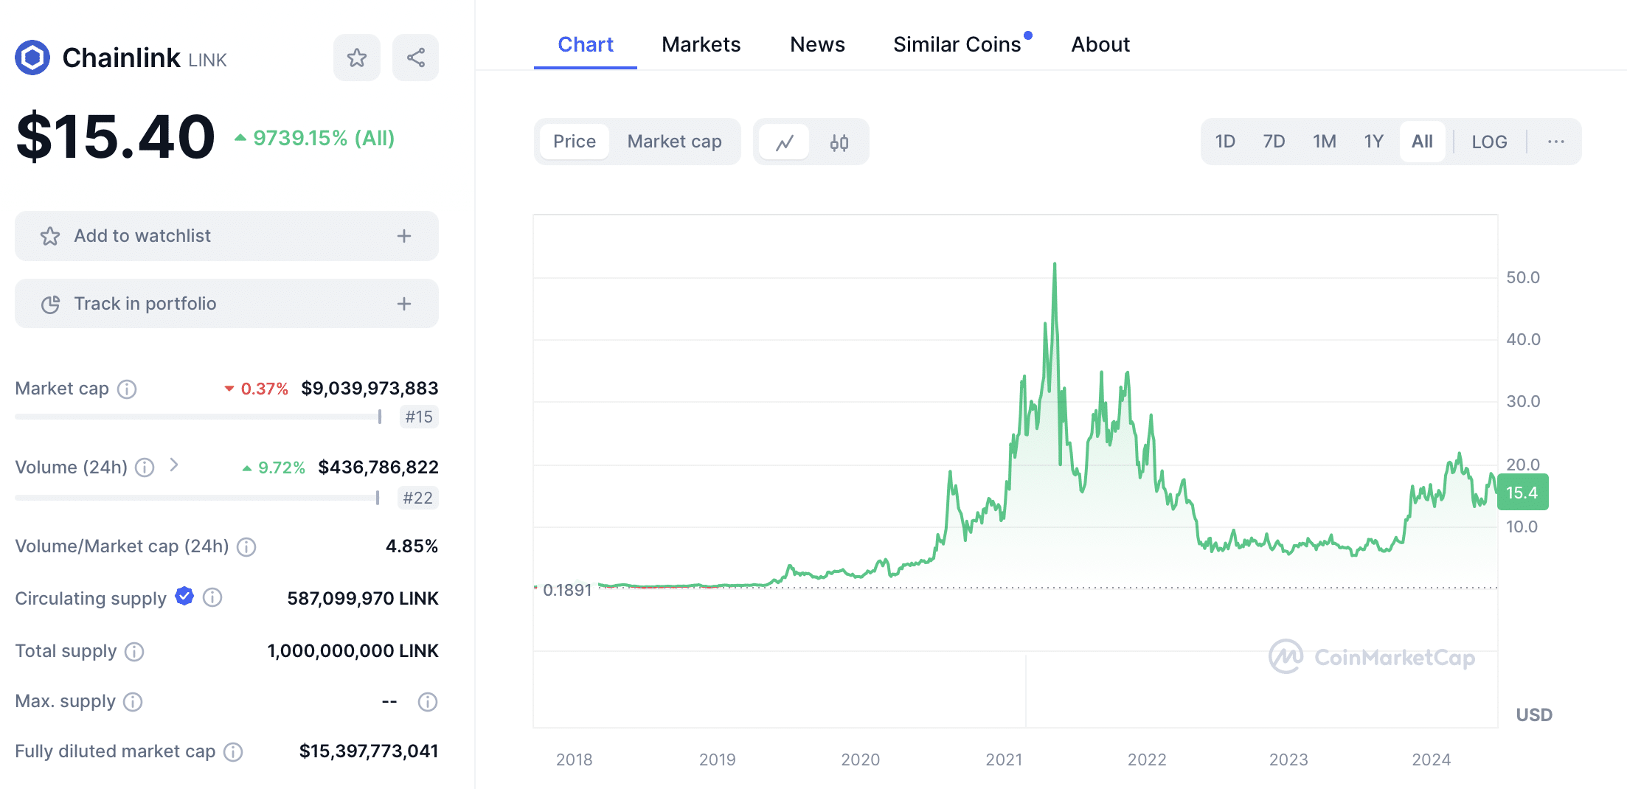The image size is (1627, 789).
Task: Click the 0.1891 starting price label
Action: pos(567,590)
